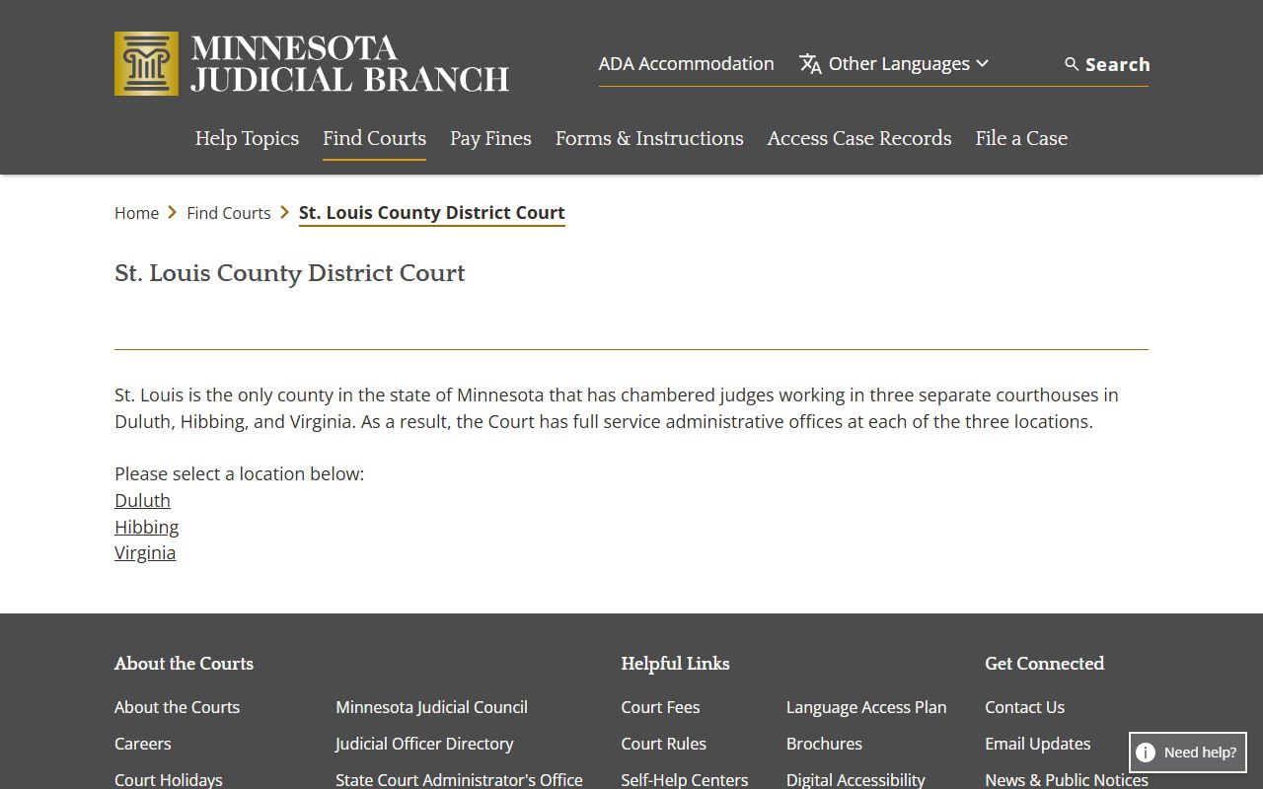
Task: Click the Minnesota Judicial Branch pillar logo
Action: pos(146,63)
